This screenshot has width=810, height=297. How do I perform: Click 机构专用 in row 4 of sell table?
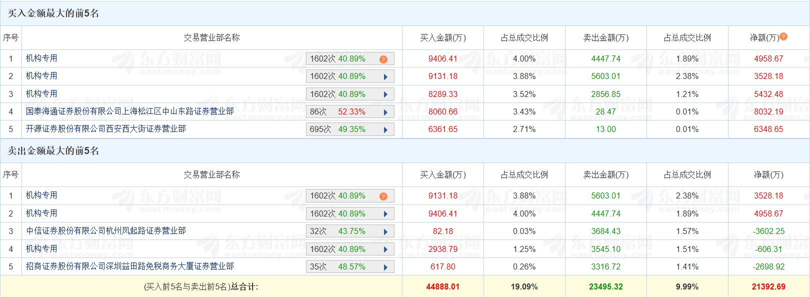tap(41, 249)
